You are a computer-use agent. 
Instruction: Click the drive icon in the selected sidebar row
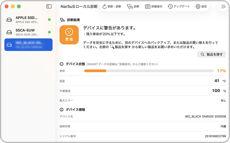pos(9,45)
